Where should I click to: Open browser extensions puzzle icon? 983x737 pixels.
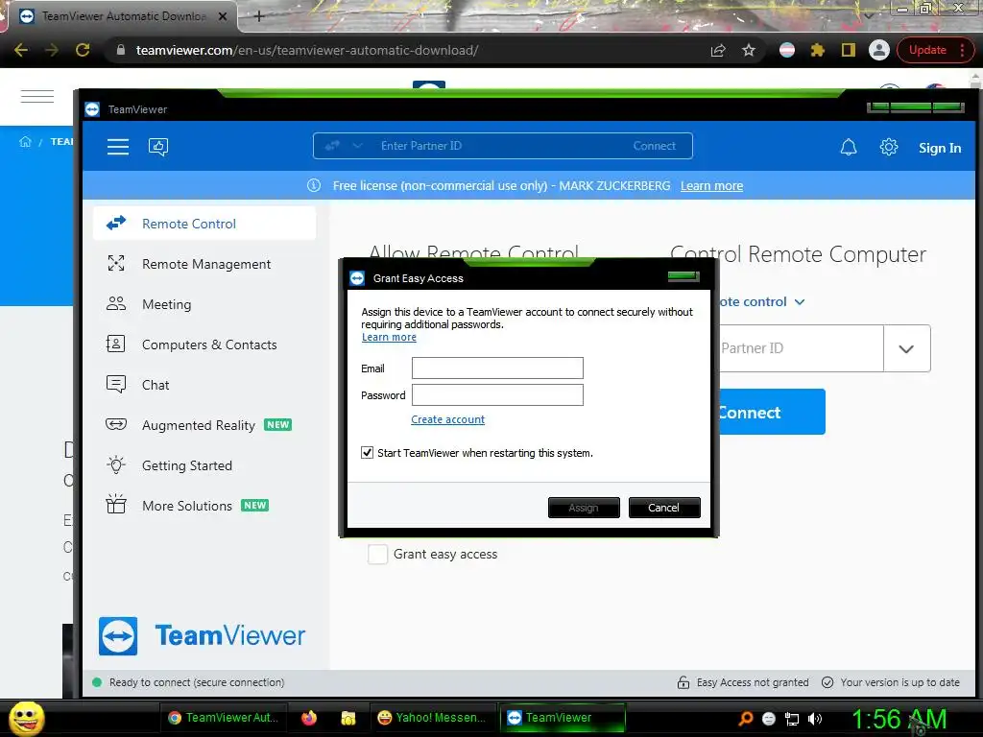818,50
